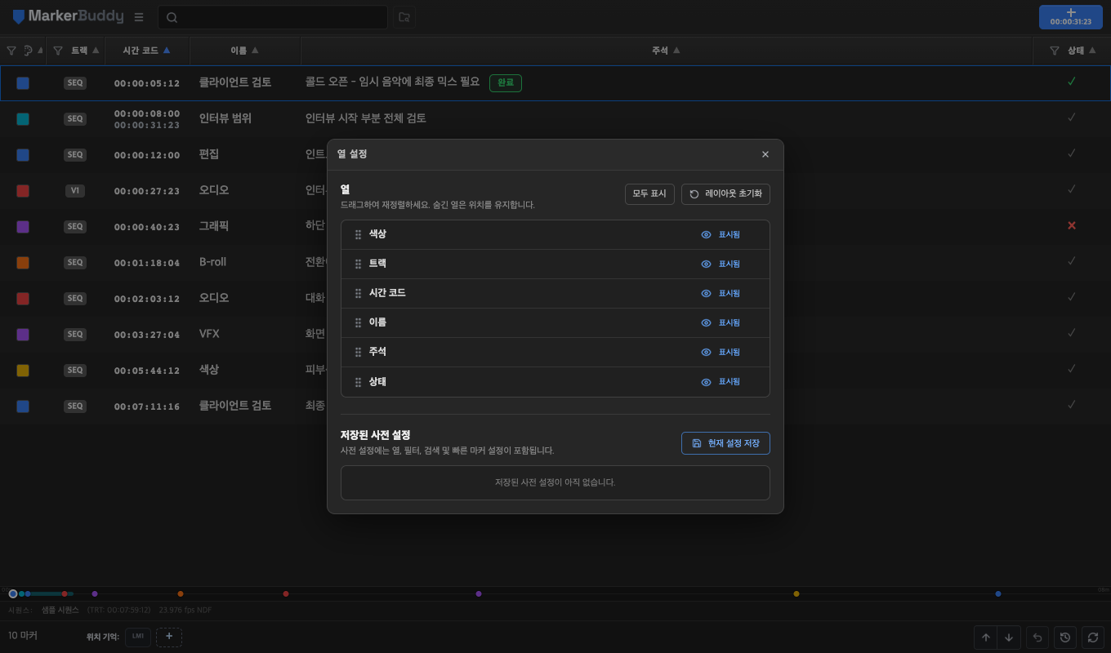This screenshot has height=653, width=1111.
Task: Toggle the red X status of 그래픽 row
Action: click(1072, 225)
